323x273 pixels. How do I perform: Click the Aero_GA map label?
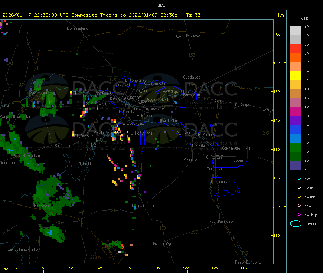215,169
